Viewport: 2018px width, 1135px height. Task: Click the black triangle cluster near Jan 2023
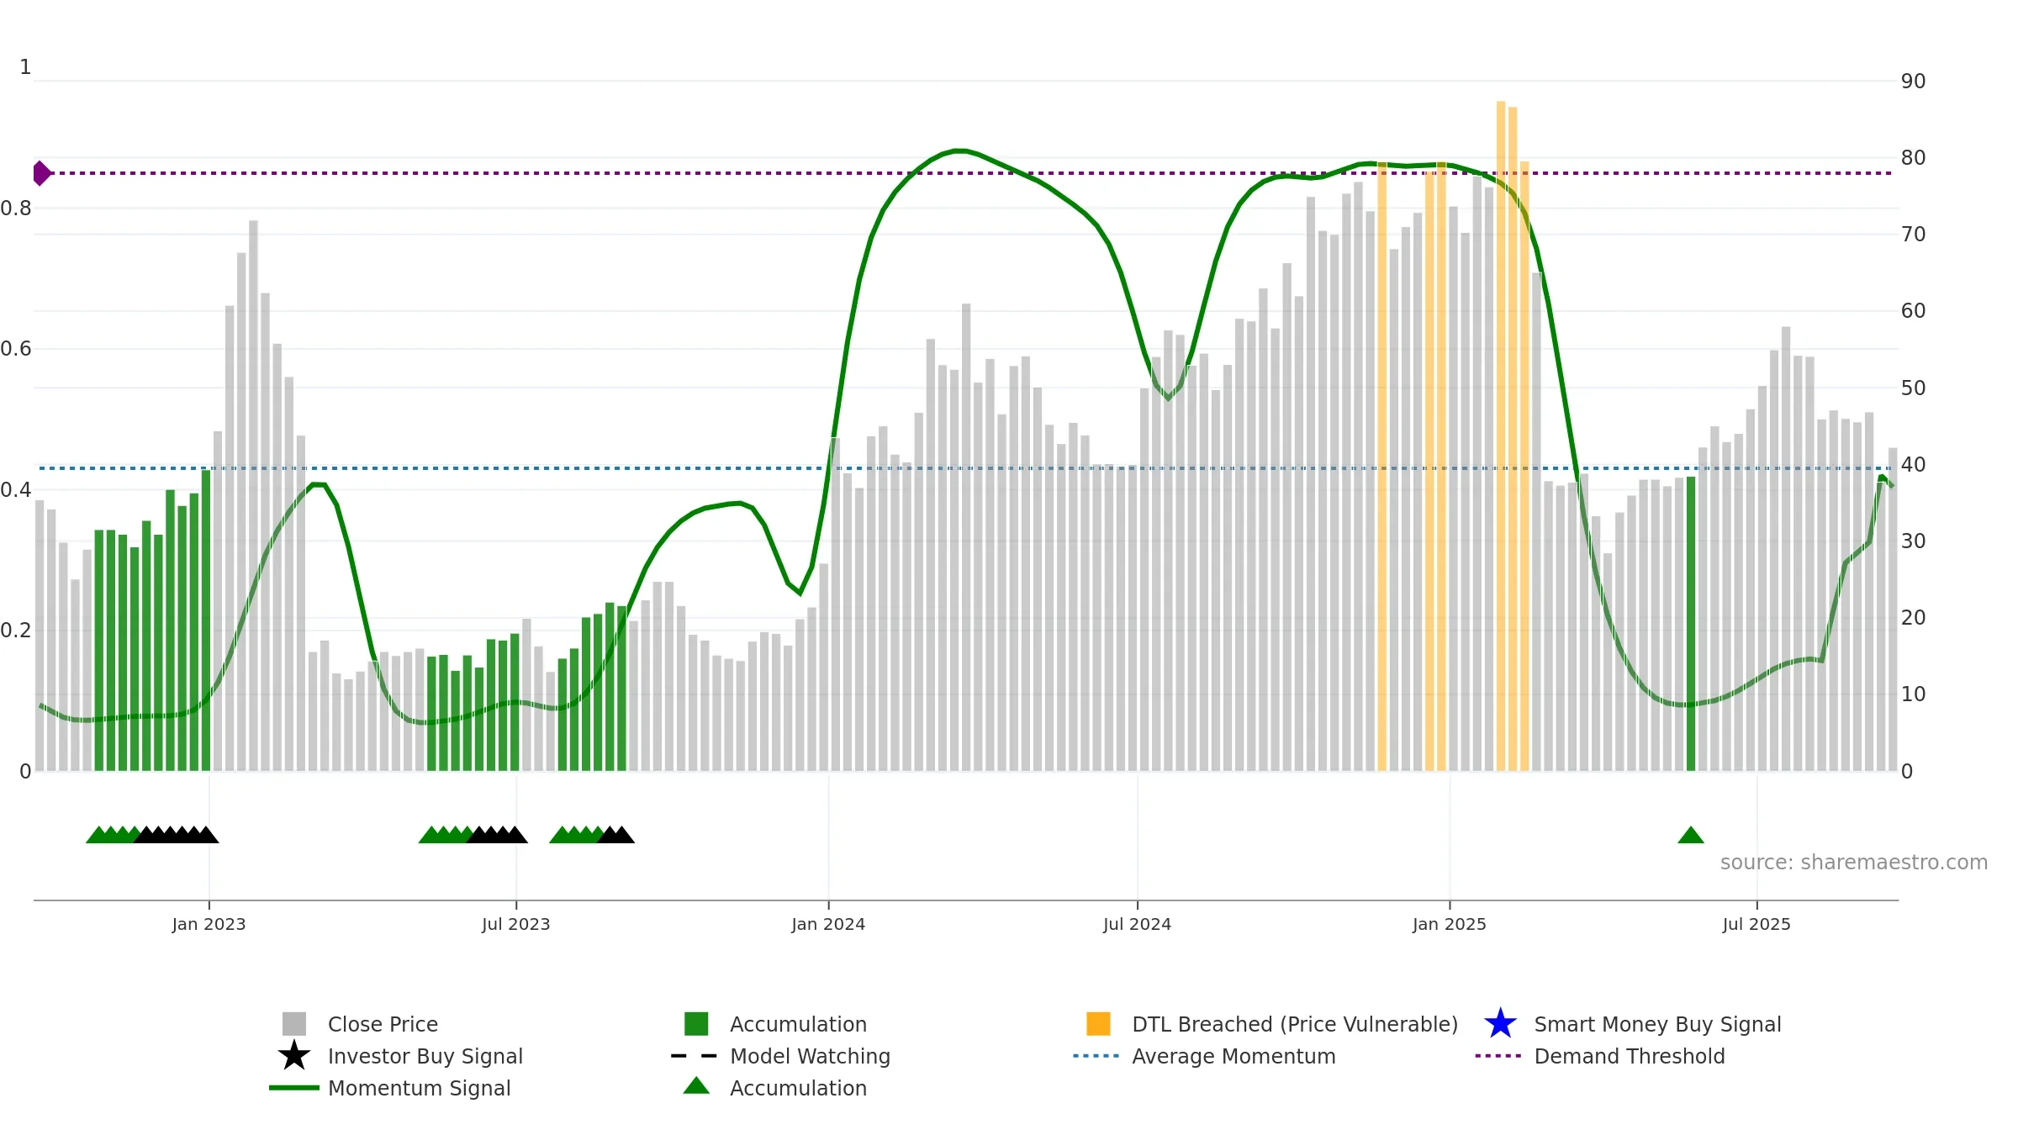177,835
